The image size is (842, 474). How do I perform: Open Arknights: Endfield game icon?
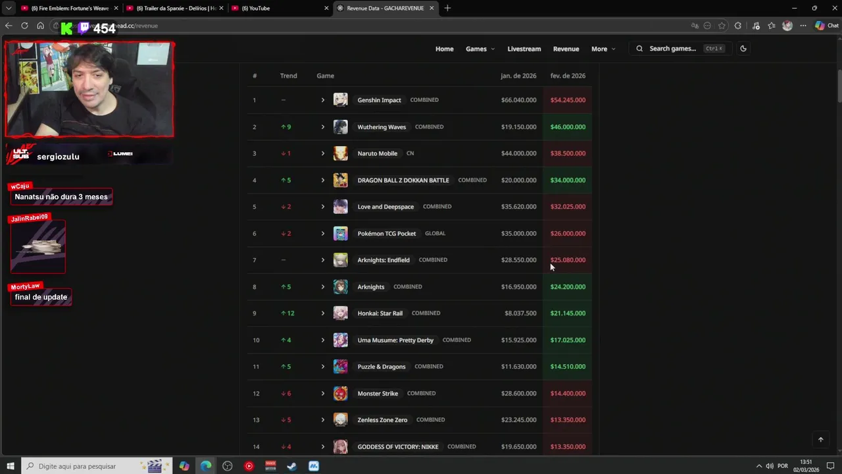[340, 260]
